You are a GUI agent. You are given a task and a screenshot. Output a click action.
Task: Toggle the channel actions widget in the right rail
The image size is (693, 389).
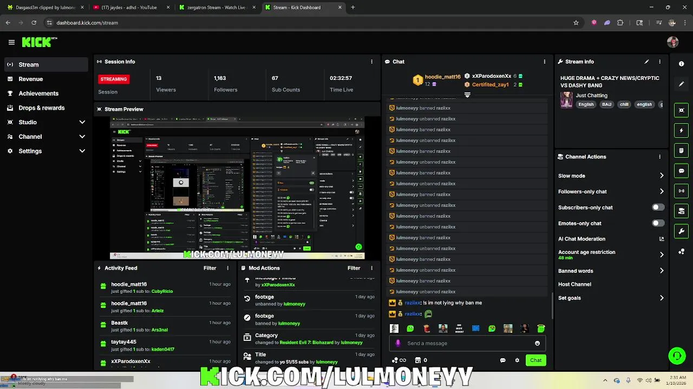click(682, 211)
